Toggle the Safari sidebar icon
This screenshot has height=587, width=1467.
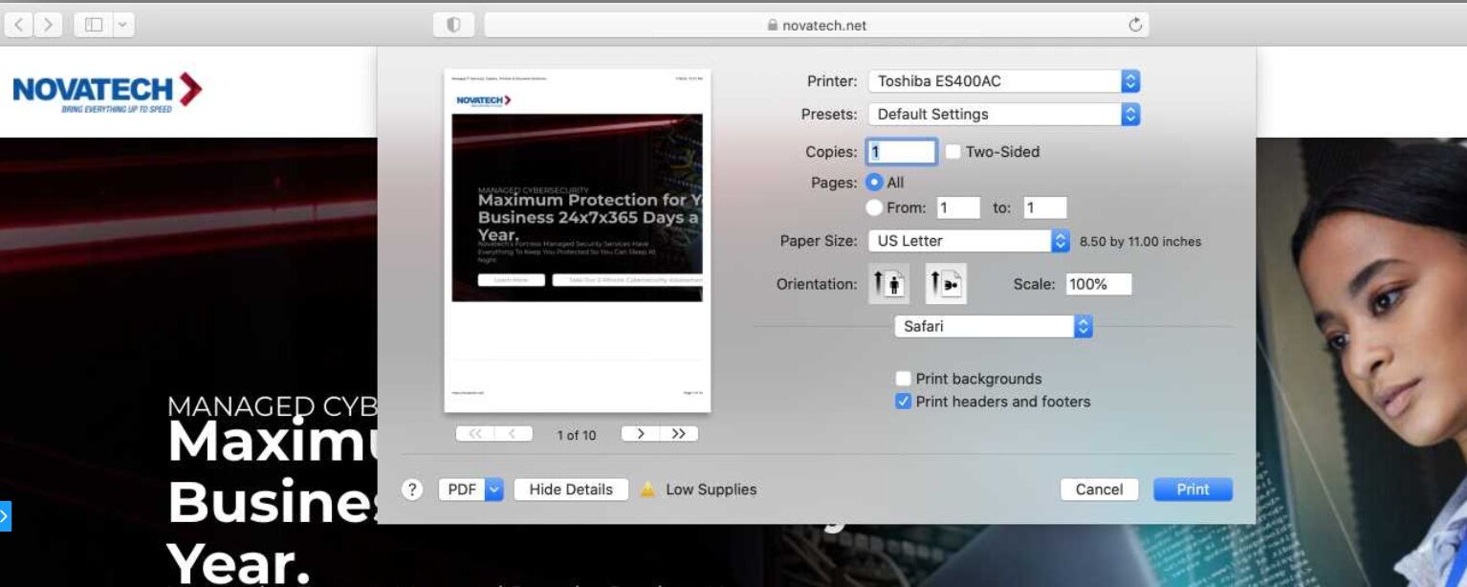click(x=94, y=25)
